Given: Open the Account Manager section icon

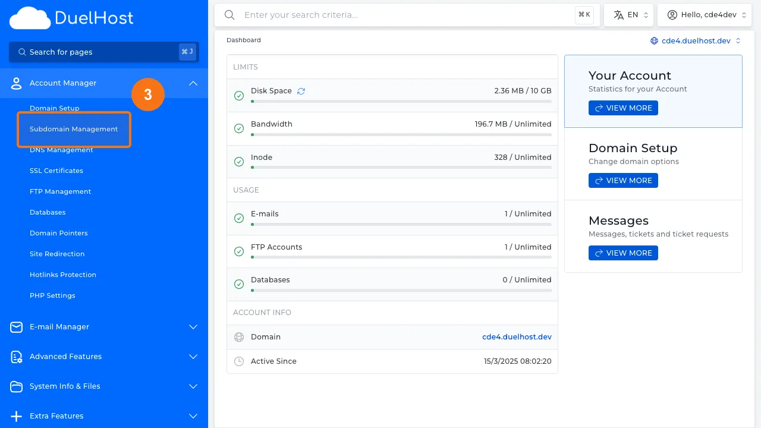Looking at the screenshot, I should click(x=15, y=83).
